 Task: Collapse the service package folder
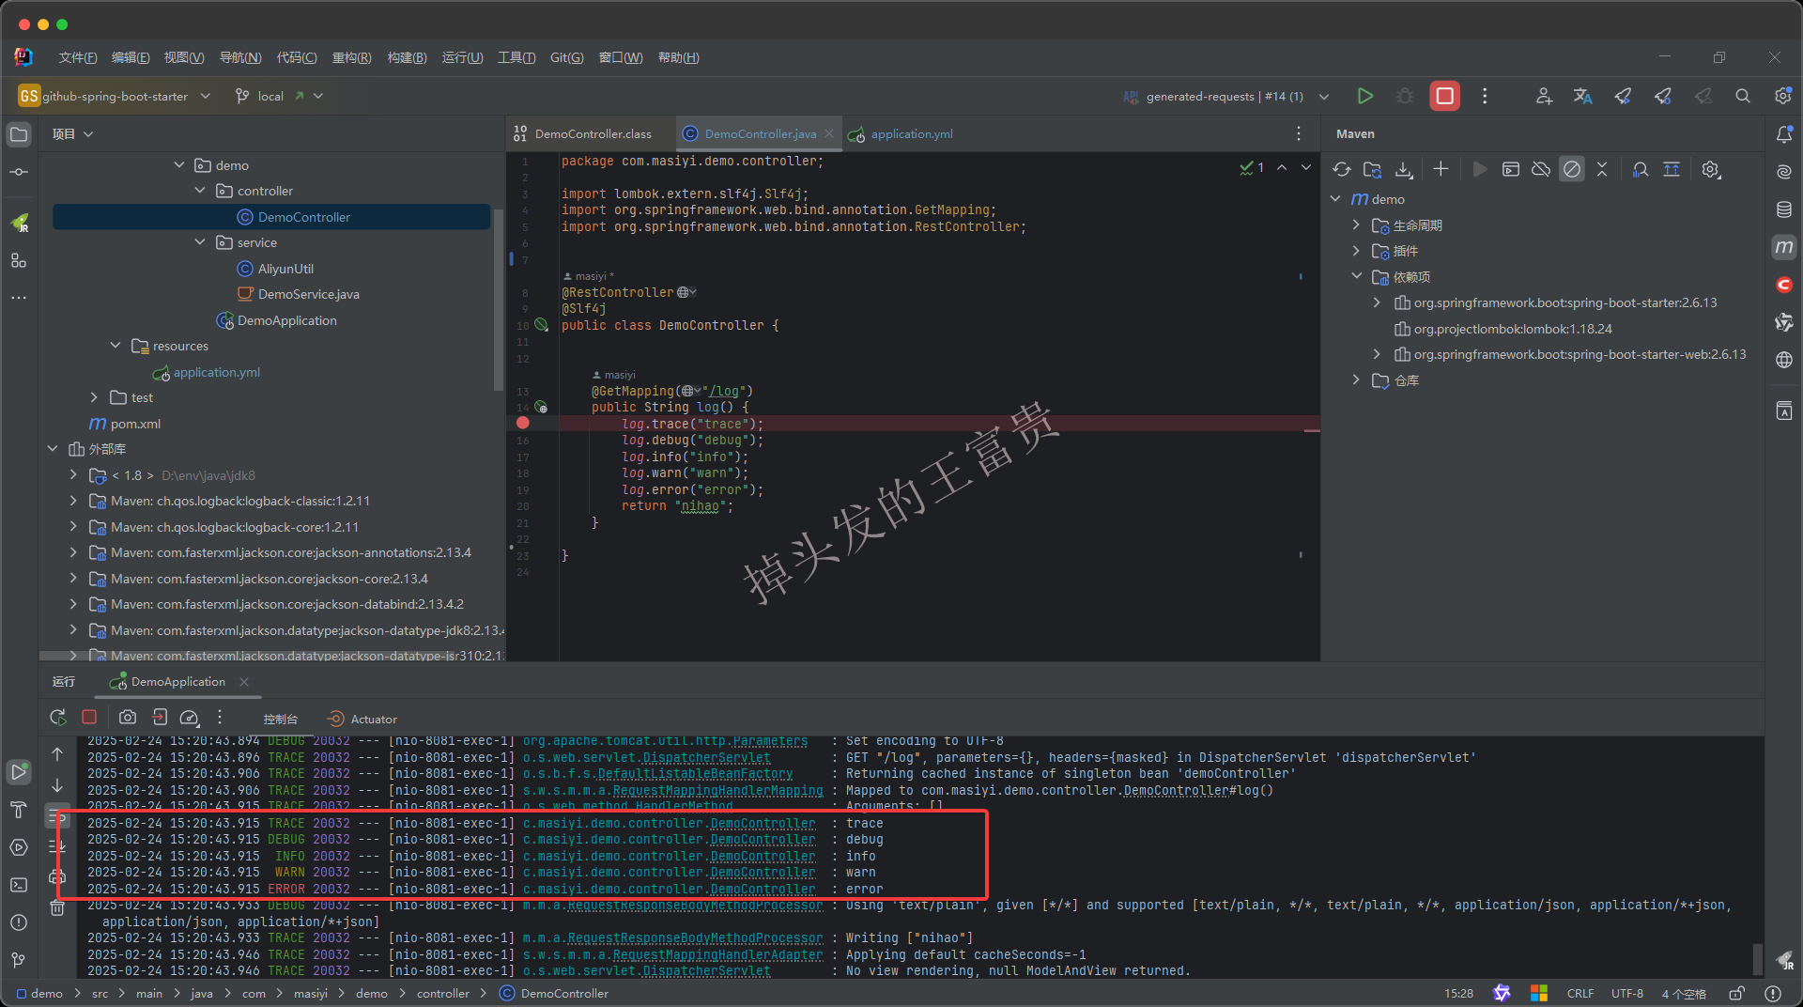tap(200, 242)
